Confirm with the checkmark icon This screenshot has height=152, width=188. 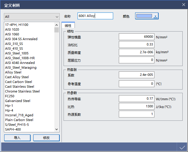[x=182, y=147]
